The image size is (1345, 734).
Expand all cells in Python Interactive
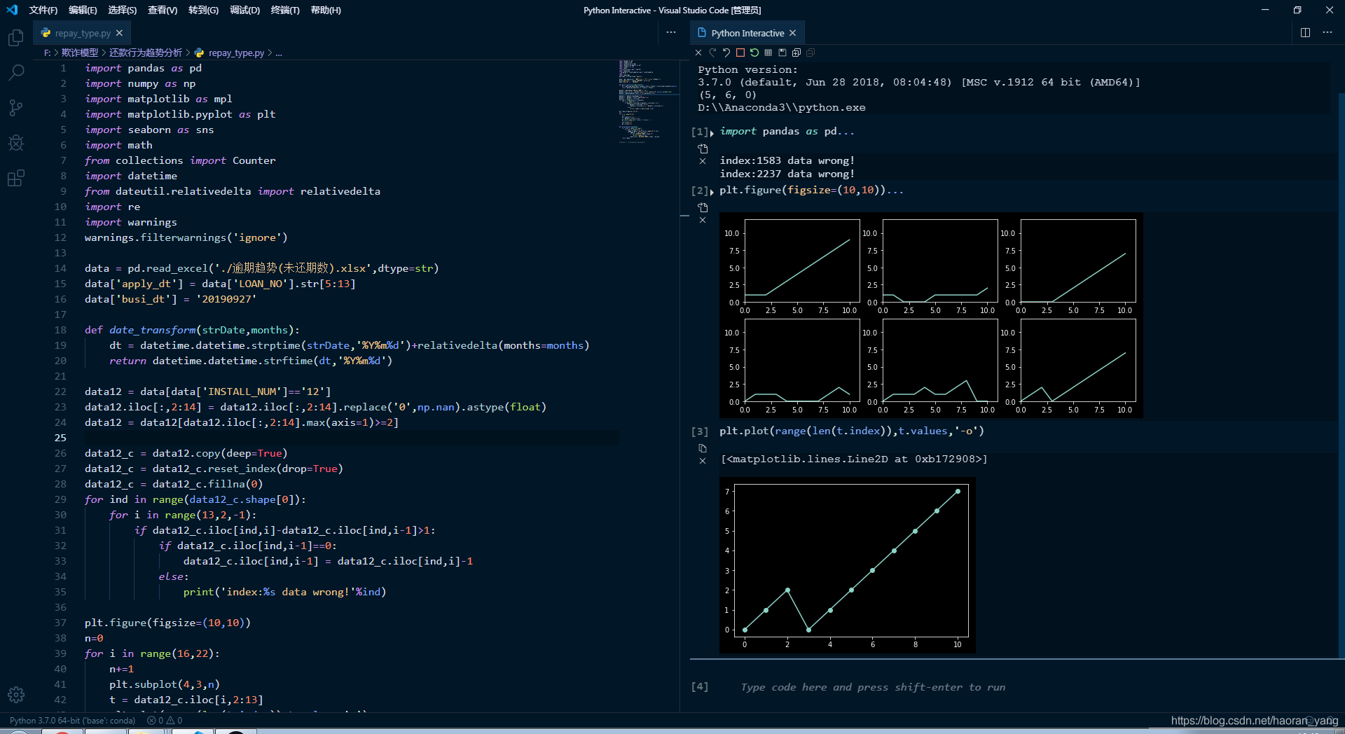click(x=796, y=53)
